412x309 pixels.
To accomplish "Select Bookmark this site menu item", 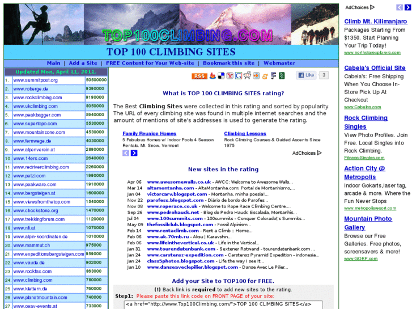I will point(228,63).
